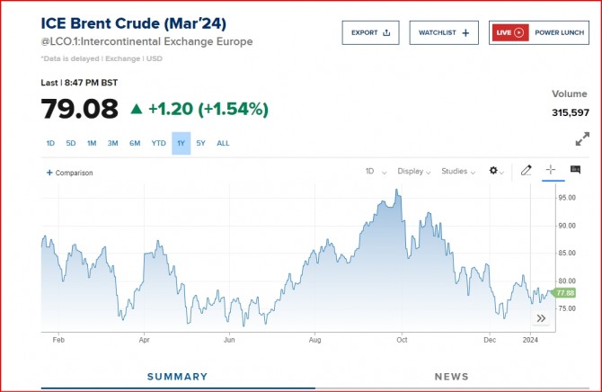The width and height of the screenshot is (602, 392).
Task: Expand the 1D interval dropdown
Action: point(376,171)
